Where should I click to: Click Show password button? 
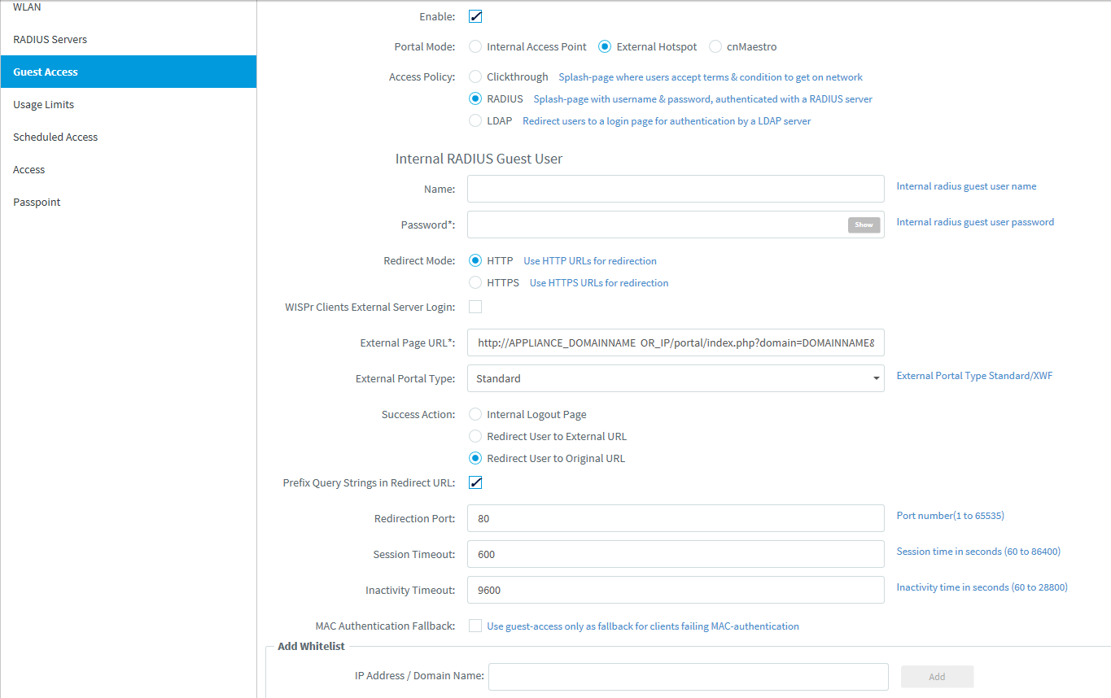864,225
